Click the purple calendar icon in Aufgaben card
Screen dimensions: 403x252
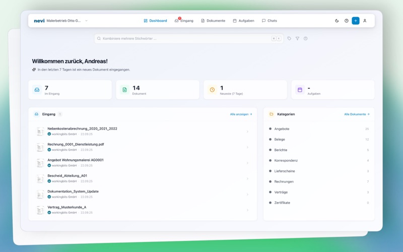coord(300,90)
